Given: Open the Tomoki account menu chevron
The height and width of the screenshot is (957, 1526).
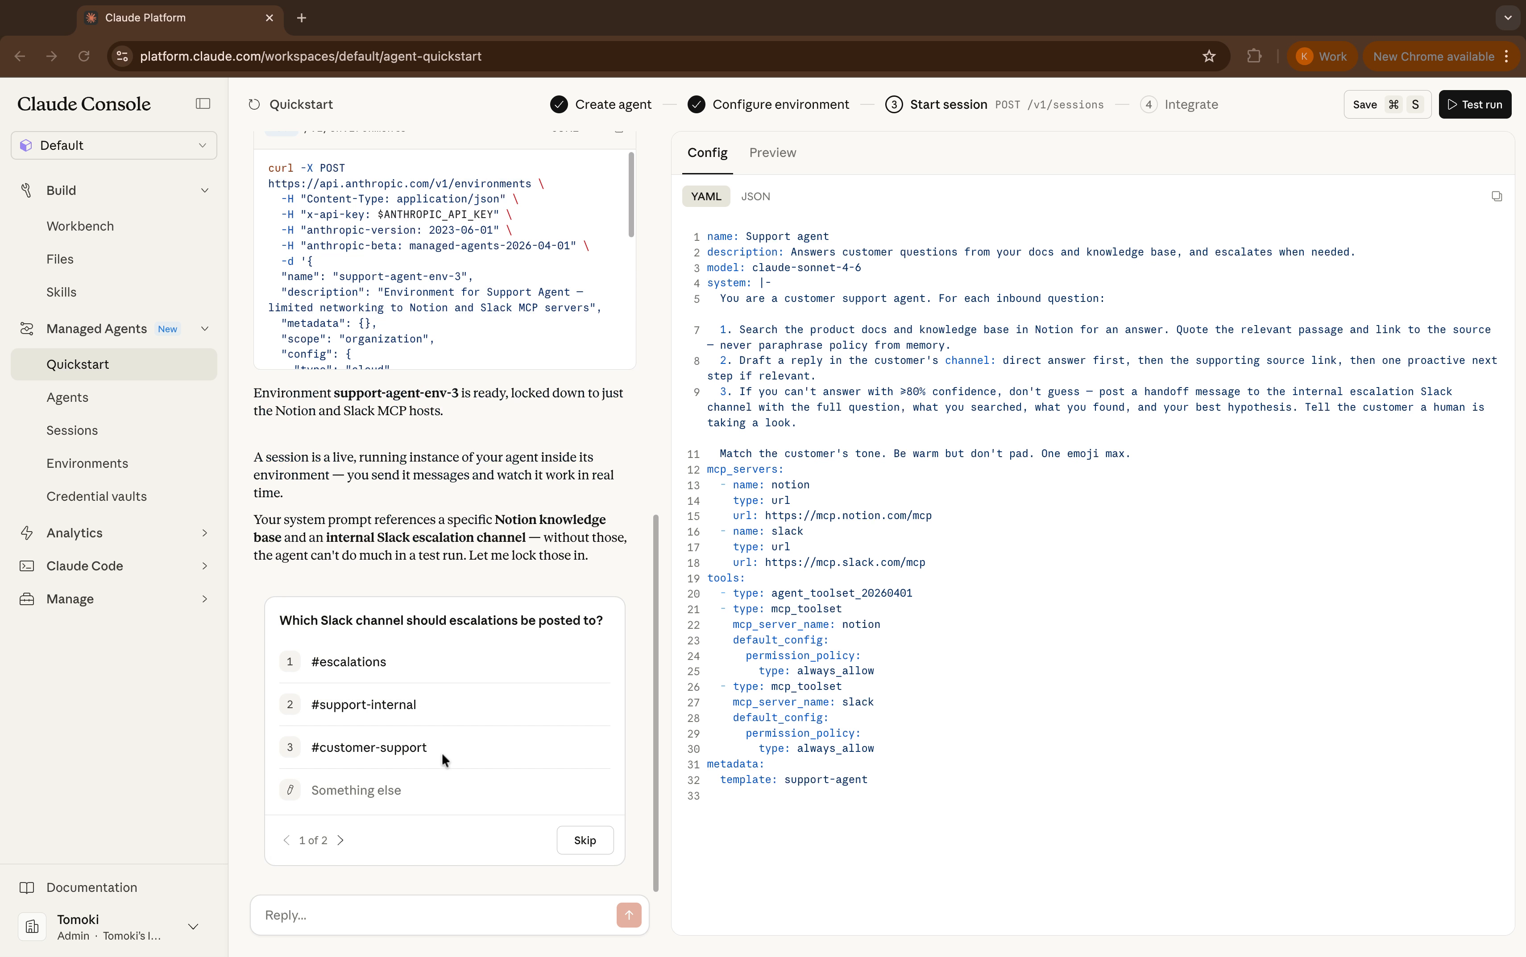Looking at the screenshot, I should point(193,927).
